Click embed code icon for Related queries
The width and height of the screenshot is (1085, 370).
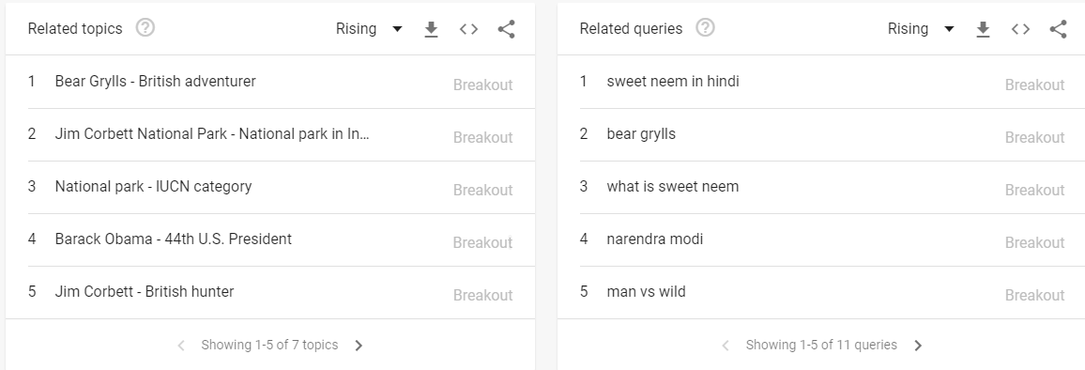point(1020,29)
